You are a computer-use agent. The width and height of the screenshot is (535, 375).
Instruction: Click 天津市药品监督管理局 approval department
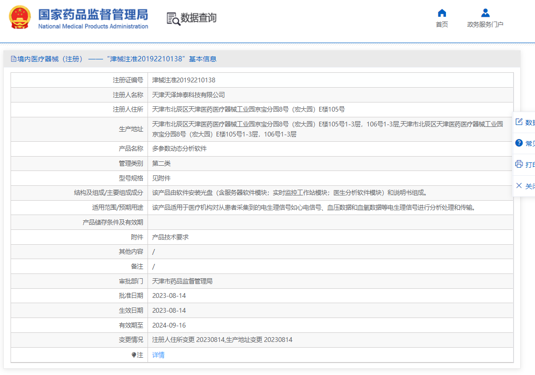click(182, 281)
